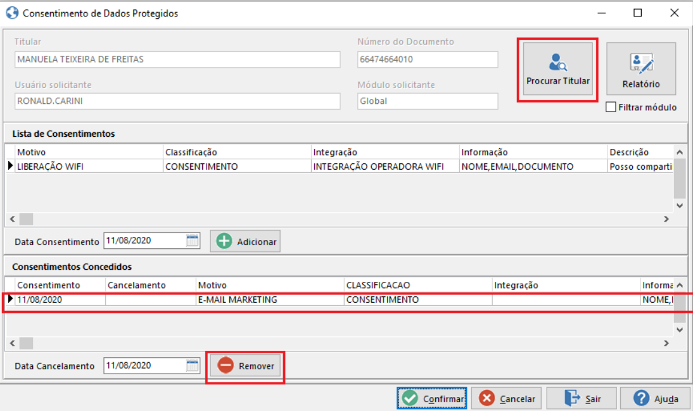
Task: Select the E-MAIL MARKETING cell
Action: point(270,300)
